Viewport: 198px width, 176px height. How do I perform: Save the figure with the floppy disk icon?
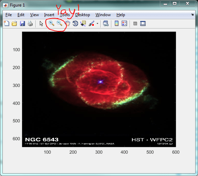tap(22, 23)
